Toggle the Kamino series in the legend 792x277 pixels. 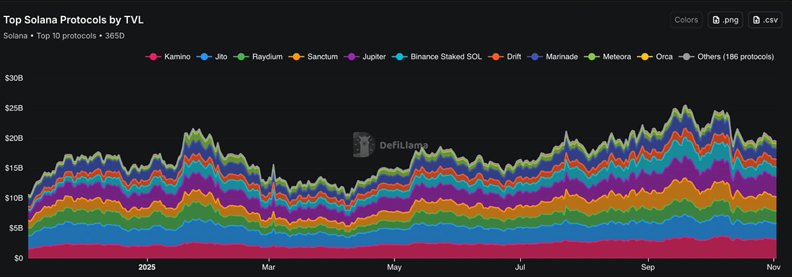[x=168, y=57]
